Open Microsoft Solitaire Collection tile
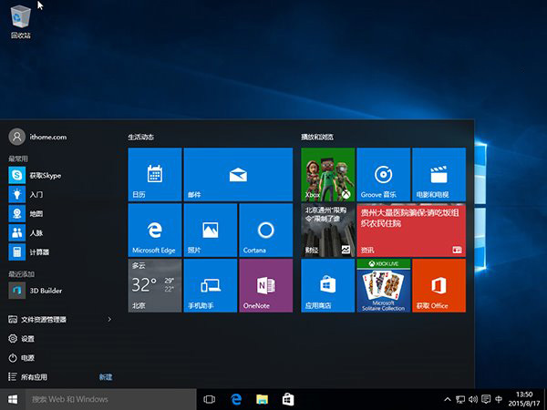Viewport: 547px width, 410px height. click(383, 285)
